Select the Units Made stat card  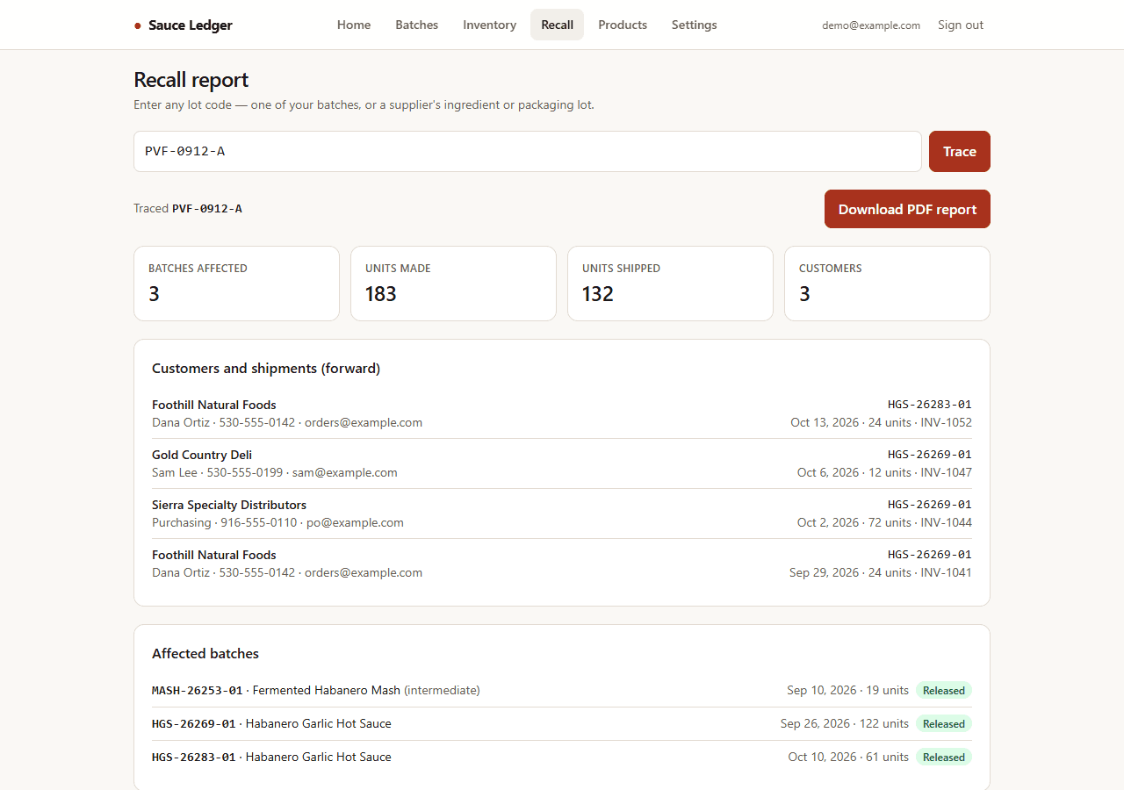coord(453,284)
